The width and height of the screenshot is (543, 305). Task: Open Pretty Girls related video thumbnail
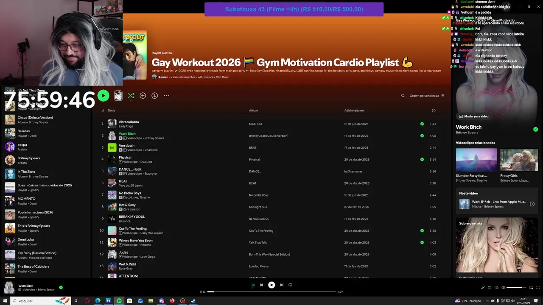click(519, 160)
